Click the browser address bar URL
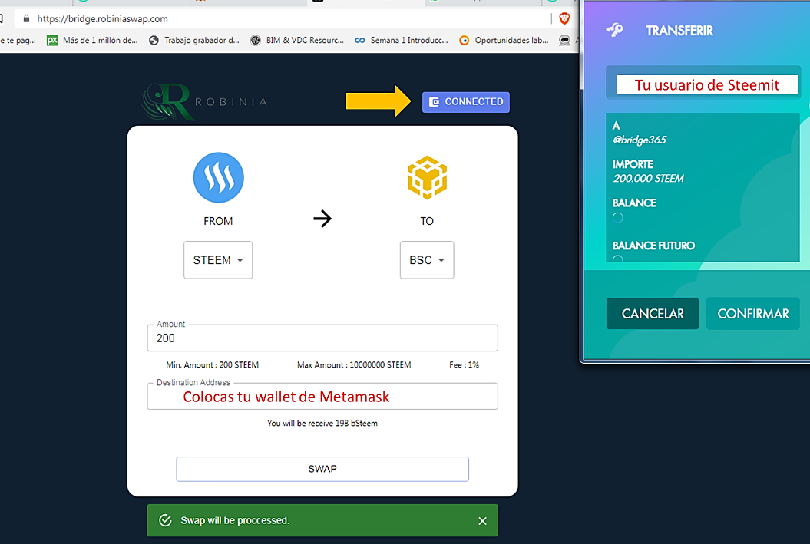 coord(102,19)
